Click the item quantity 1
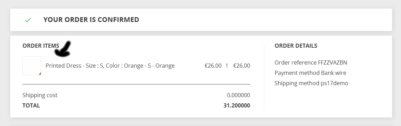The width and height of the screenshot is (401, 126). point(227,66)
